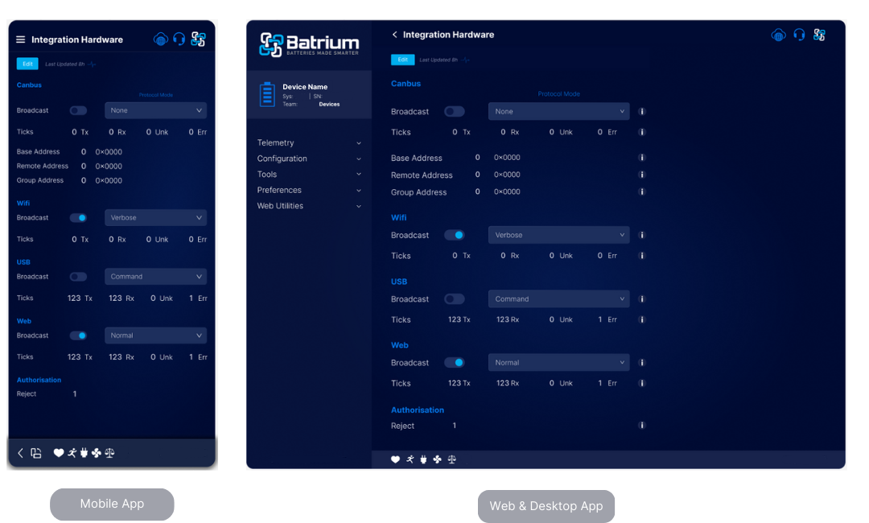
Task: Click the battery device icon in desktop sidebar
Action: pos(267,94)
